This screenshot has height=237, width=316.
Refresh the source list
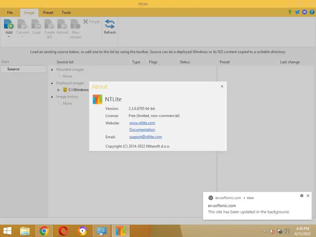[110, 27]
